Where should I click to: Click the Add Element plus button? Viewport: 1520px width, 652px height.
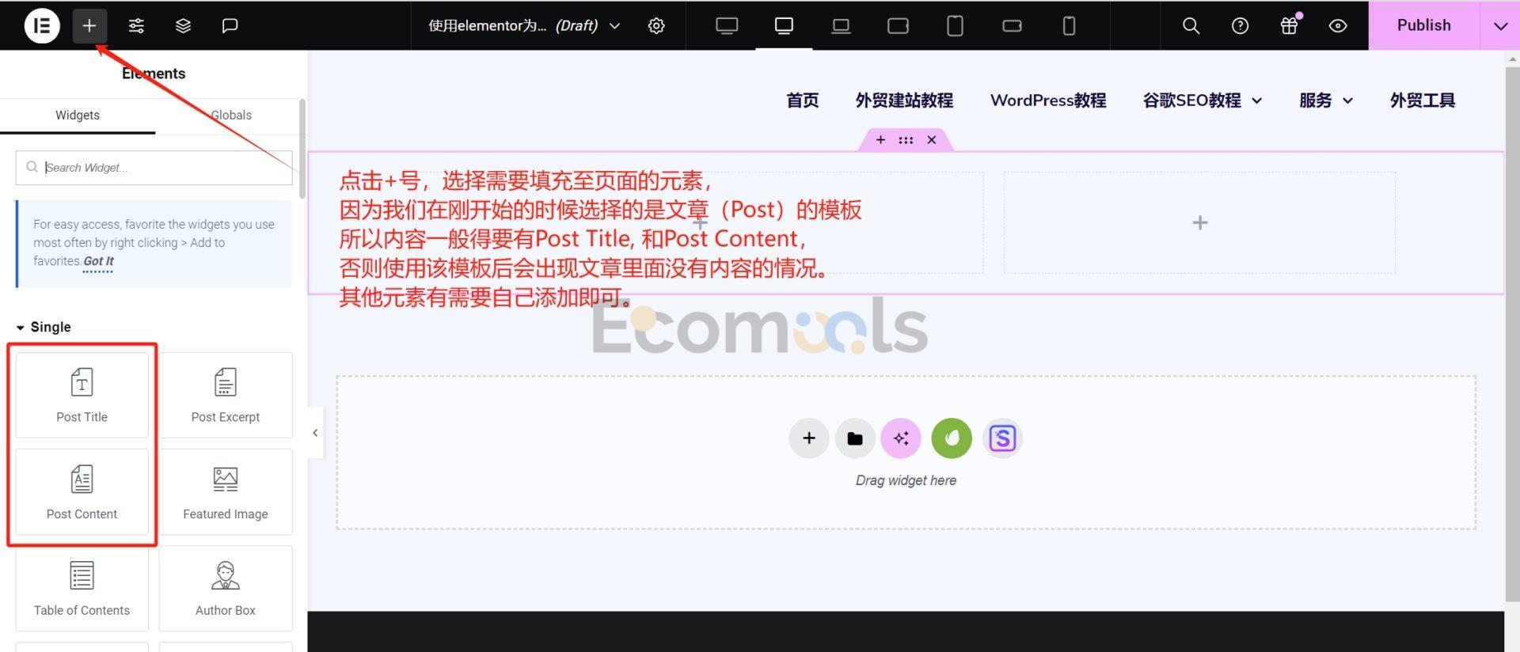pyautogui.click(x=89, y=25)
